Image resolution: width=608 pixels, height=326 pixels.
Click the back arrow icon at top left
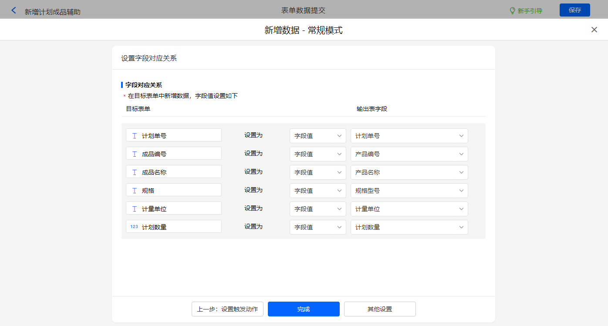[x=14, y=10]
